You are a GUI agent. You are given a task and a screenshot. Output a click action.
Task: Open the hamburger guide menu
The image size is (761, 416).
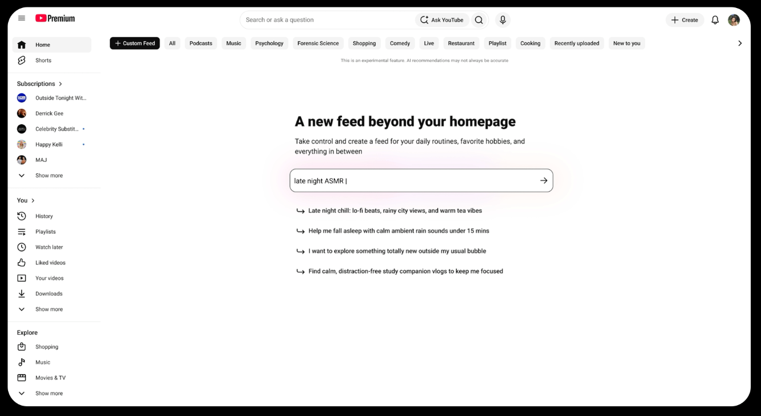point(22,18)
